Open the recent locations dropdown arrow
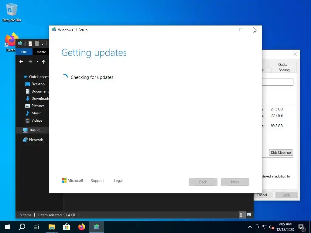Image resolution: width=311 pixels, height=233 pixels. [x=37, y=62]
